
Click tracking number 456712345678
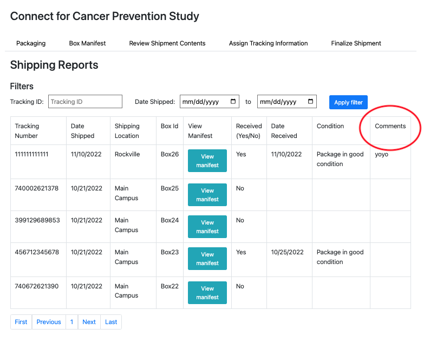[x=37, y=252]
